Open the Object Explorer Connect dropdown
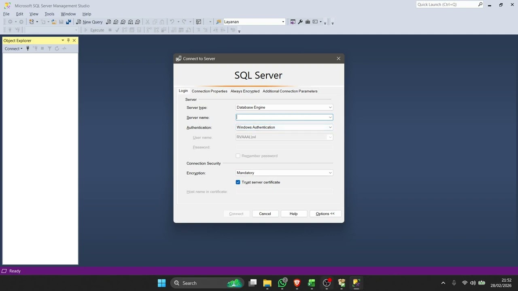Viewport: 518px width, 291px height. coord(13,48)
